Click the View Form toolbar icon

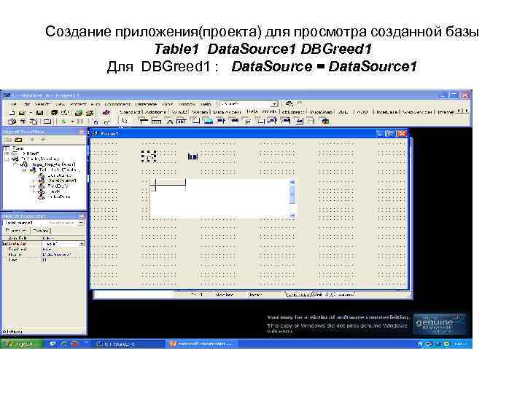coord(23,122)
